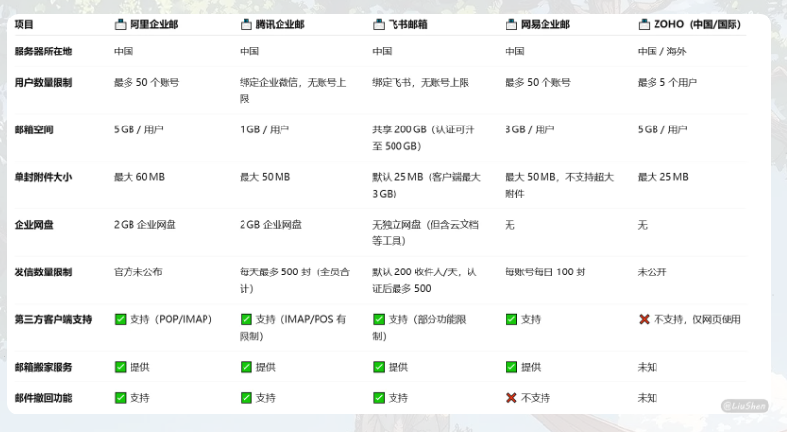Click green check before 支持（IMAP/POS 有限制）
The height and width of the screenshot is (432, 787).
(245, 319)
